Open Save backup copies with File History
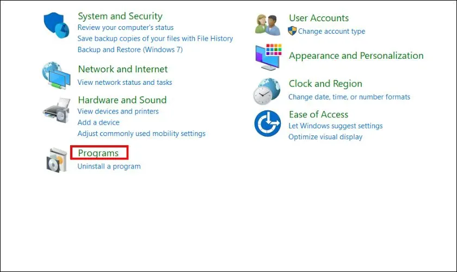 click(155, 39)
